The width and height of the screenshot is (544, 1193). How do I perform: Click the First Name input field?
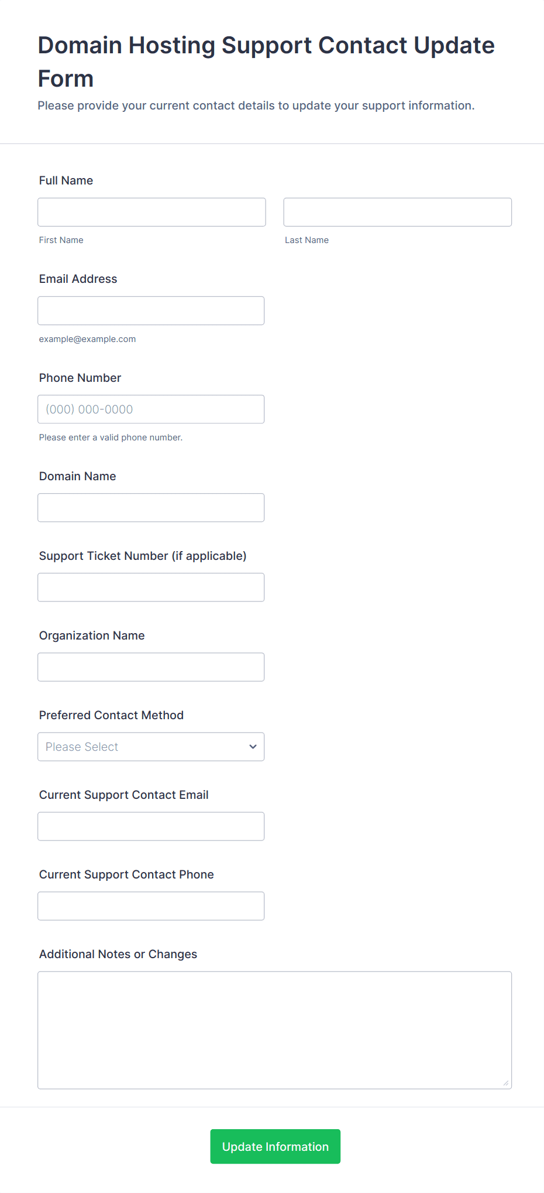point(152,212)
